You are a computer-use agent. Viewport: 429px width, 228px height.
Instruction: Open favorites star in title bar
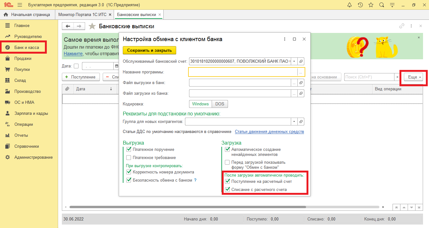371,5
